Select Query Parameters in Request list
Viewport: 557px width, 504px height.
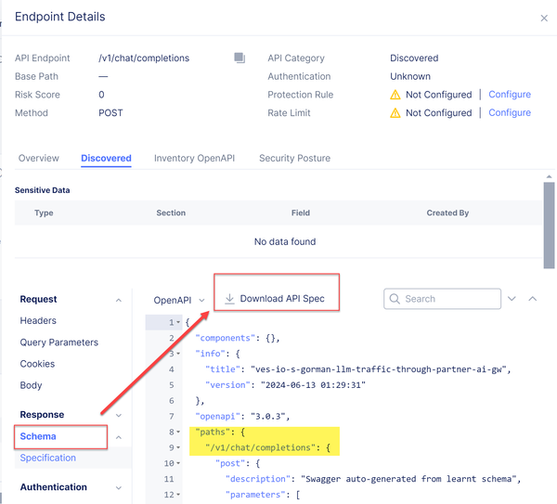click(x=58, y=342)
